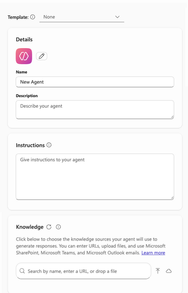The height and width of the screenshot is (293, 188).
Task: Click the magnifier icon in knowledge search
Action: [x=22, y=271]
